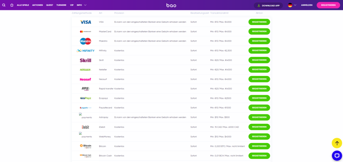Click the paysafecard logo
Image resolution: width=343 pixels, height=162 pixels.
click(85, 108)
